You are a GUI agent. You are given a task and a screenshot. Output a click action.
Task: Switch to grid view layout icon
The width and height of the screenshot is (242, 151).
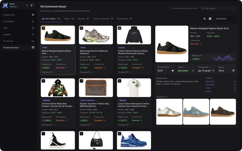coord(210,19)
